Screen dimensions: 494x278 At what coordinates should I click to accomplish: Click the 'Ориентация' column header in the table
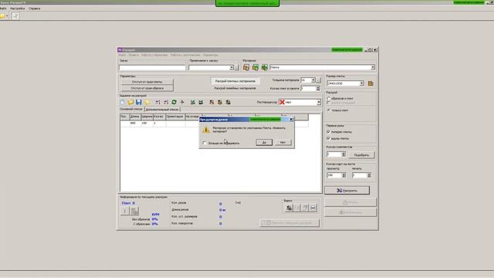pyautogui.click(x=175, y=117)
